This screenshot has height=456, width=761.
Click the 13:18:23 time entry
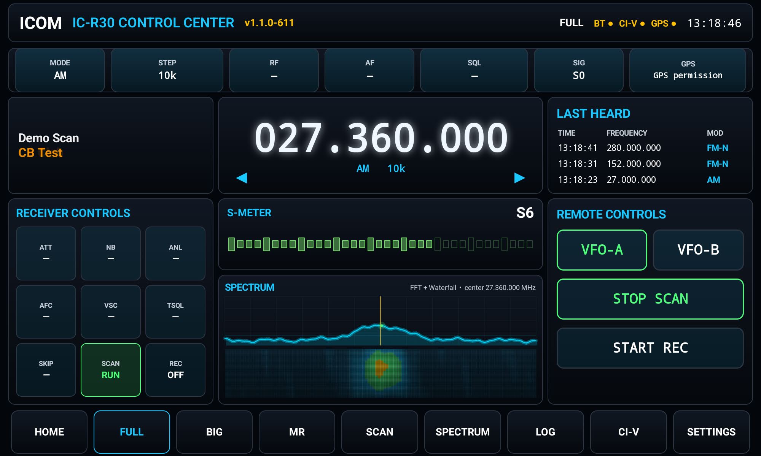coord(578,180)
